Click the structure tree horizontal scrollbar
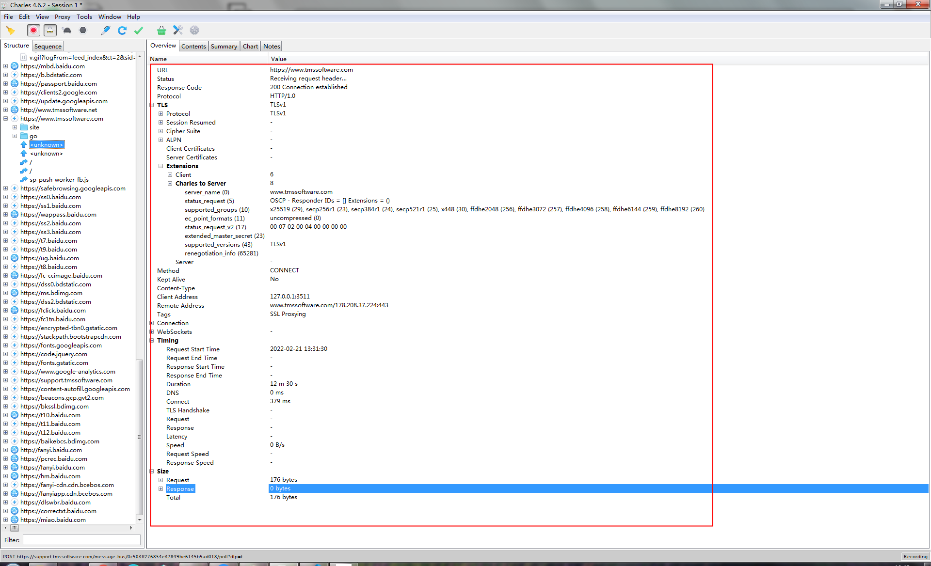Image resolution: width=931 pixels, height=566 pixels. [15, 528]
